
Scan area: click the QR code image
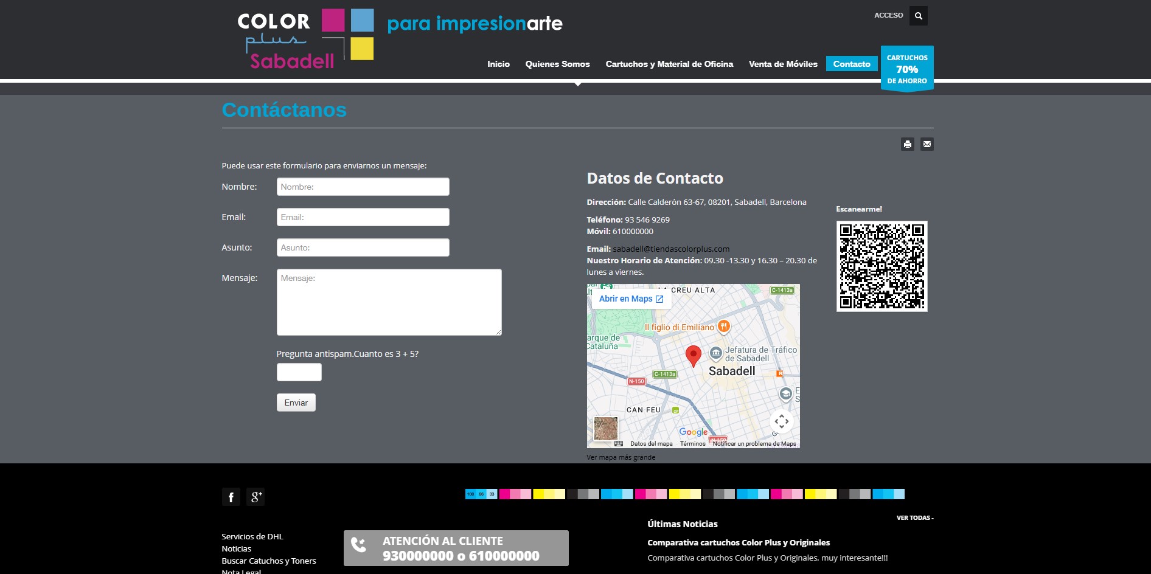point(882,266)
